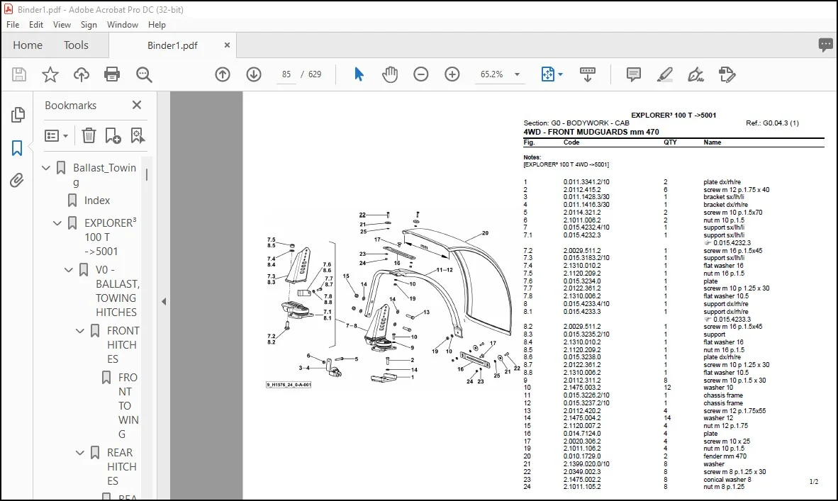Click part code 0.011.3341.2/10
The image size is (838, 501).
click(x=586, y=182)
